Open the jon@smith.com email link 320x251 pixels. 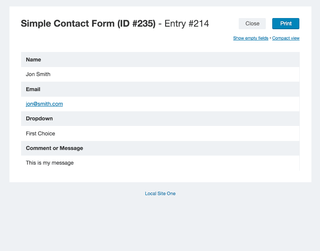click(x=44, y=104)
